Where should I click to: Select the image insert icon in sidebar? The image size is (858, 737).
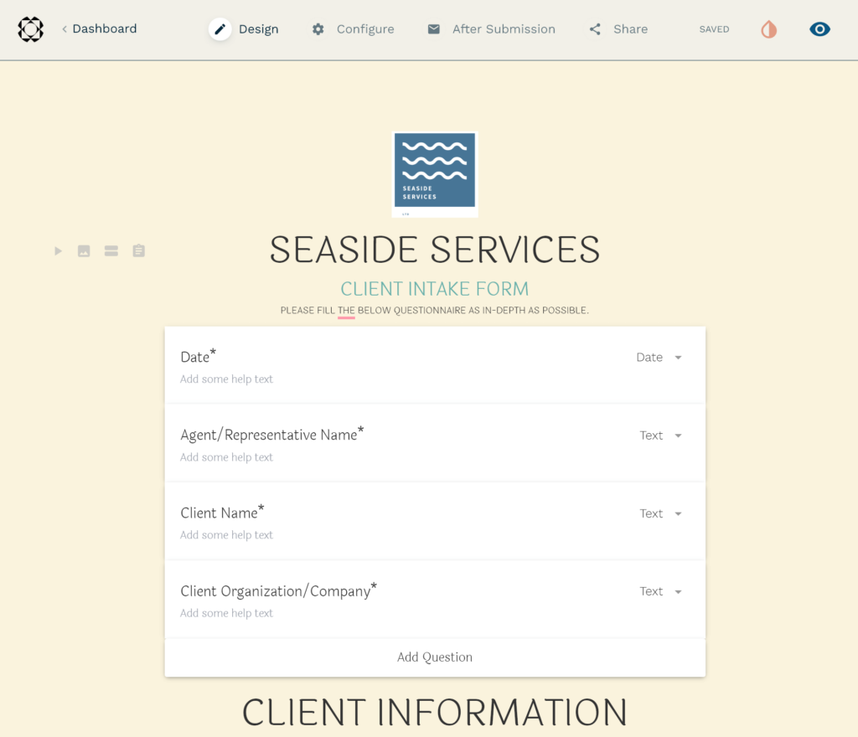point(83,250)
